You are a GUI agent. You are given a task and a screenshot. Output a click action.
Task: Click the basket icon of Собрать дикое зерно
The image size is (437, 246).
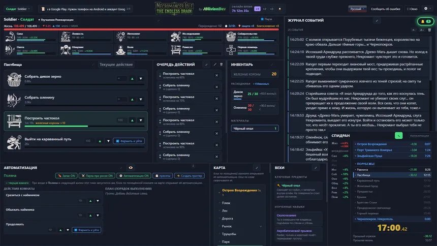(x=14, y=79)
